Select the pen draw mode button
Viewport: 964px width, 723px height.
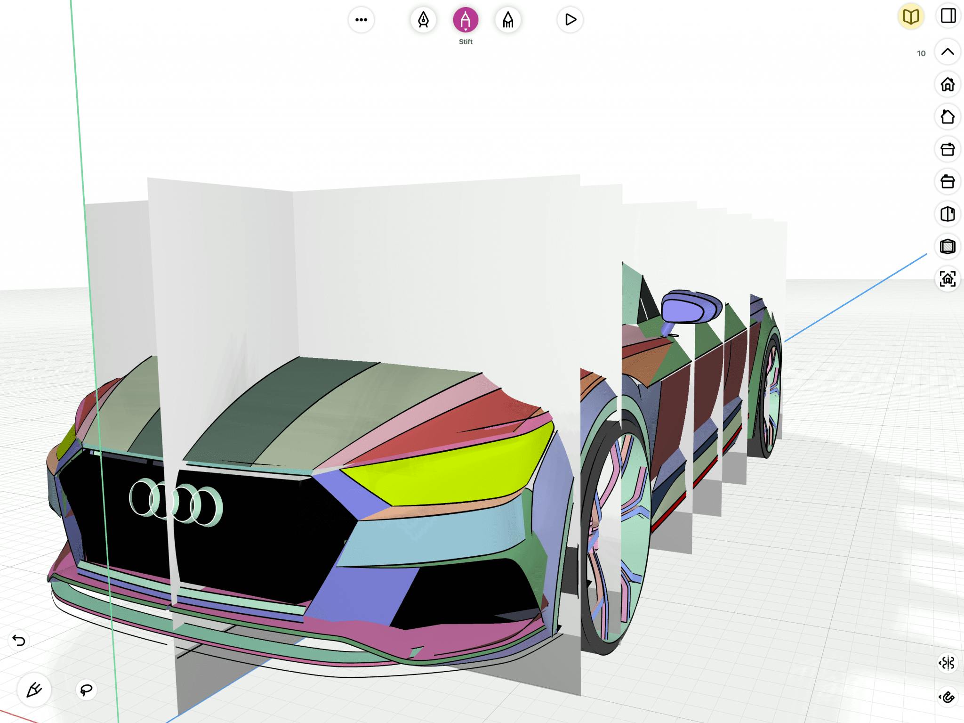(x=34, y=690)
